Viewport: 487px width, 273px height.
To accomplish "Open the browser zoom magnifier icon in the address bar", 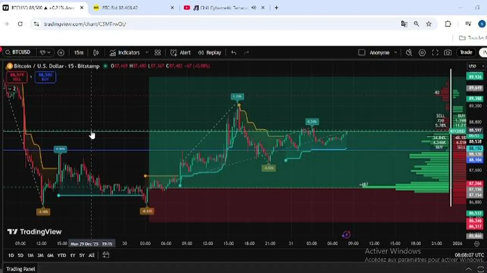I will [x=416, y=24].
